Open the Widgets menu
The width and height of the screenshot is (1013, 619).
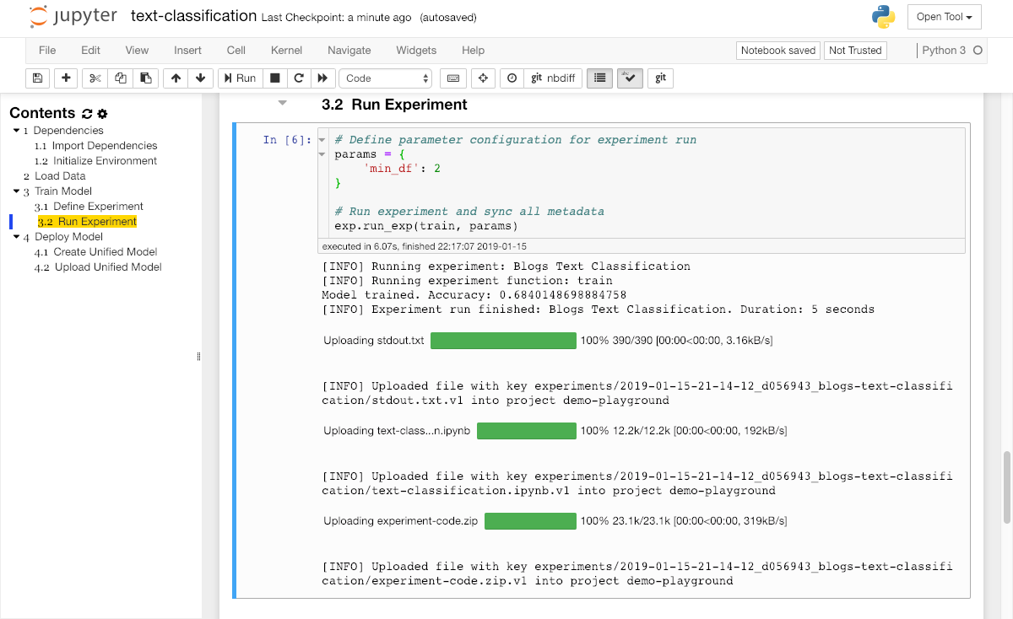click(416, 51)
